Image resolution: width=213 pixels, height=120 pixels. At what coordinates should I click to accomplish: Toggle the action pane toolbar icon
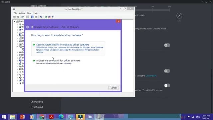36,17
